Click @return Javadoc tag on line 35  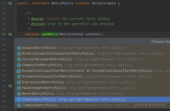click(38, 24)
